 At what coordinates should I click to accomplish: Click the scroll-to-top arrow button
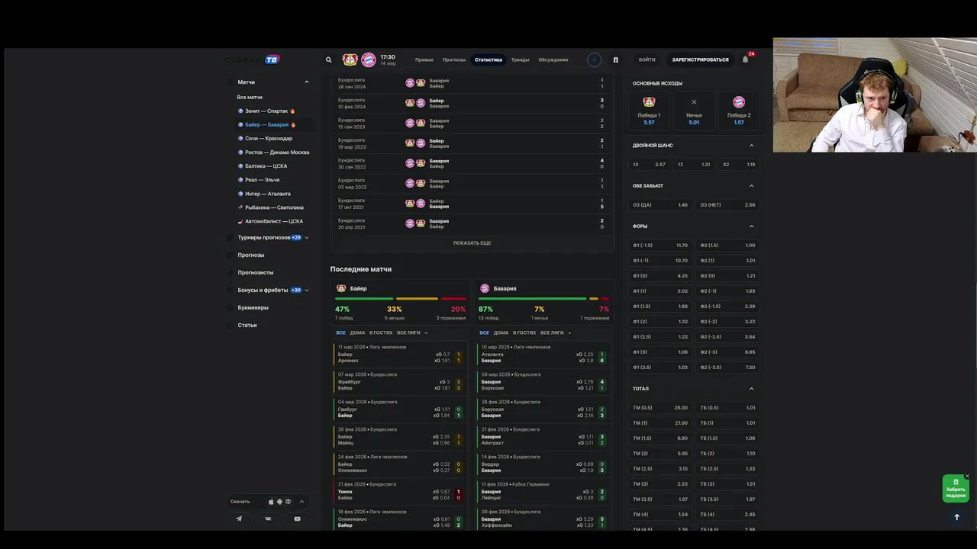[956, 517]
